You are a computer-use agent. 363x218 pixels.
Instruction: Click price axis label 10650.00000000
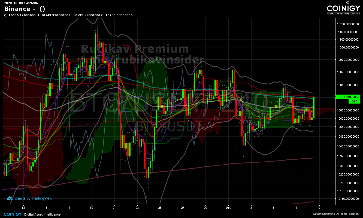[348, 110]
